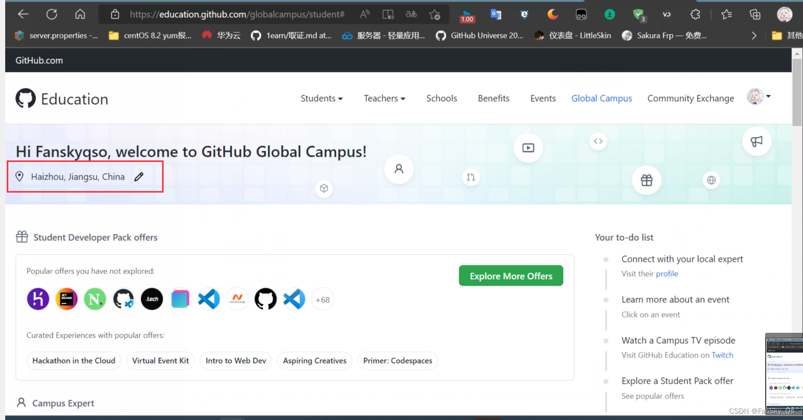Click the video play bubble icon in banner
This screenshot has height=420, width=803.
tap(528, 148)
